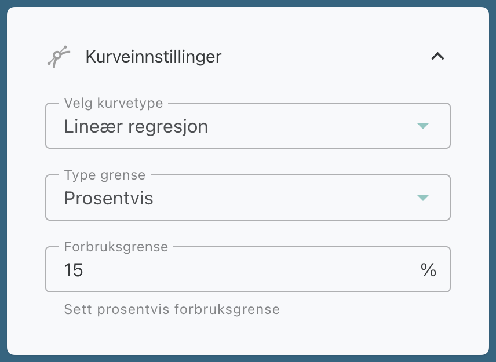Click the Type grense field label
Image resolution: width=496 pixels, height=362 pixels.
[x=105, y=175]
